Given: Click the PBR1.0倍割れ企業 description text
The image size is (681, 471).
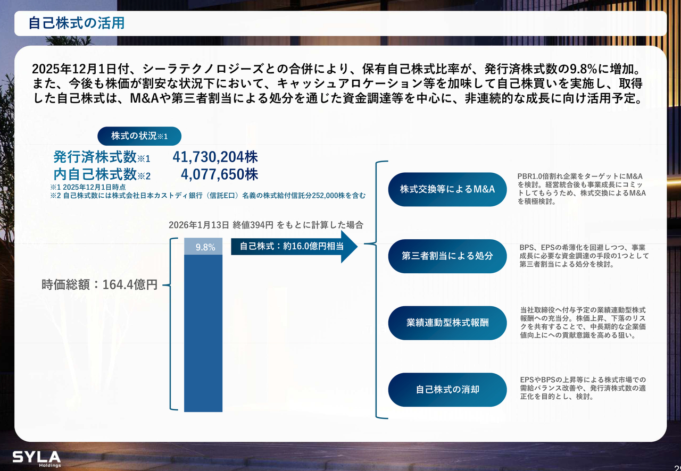Looking at the screenshot, I should (582, 189).
